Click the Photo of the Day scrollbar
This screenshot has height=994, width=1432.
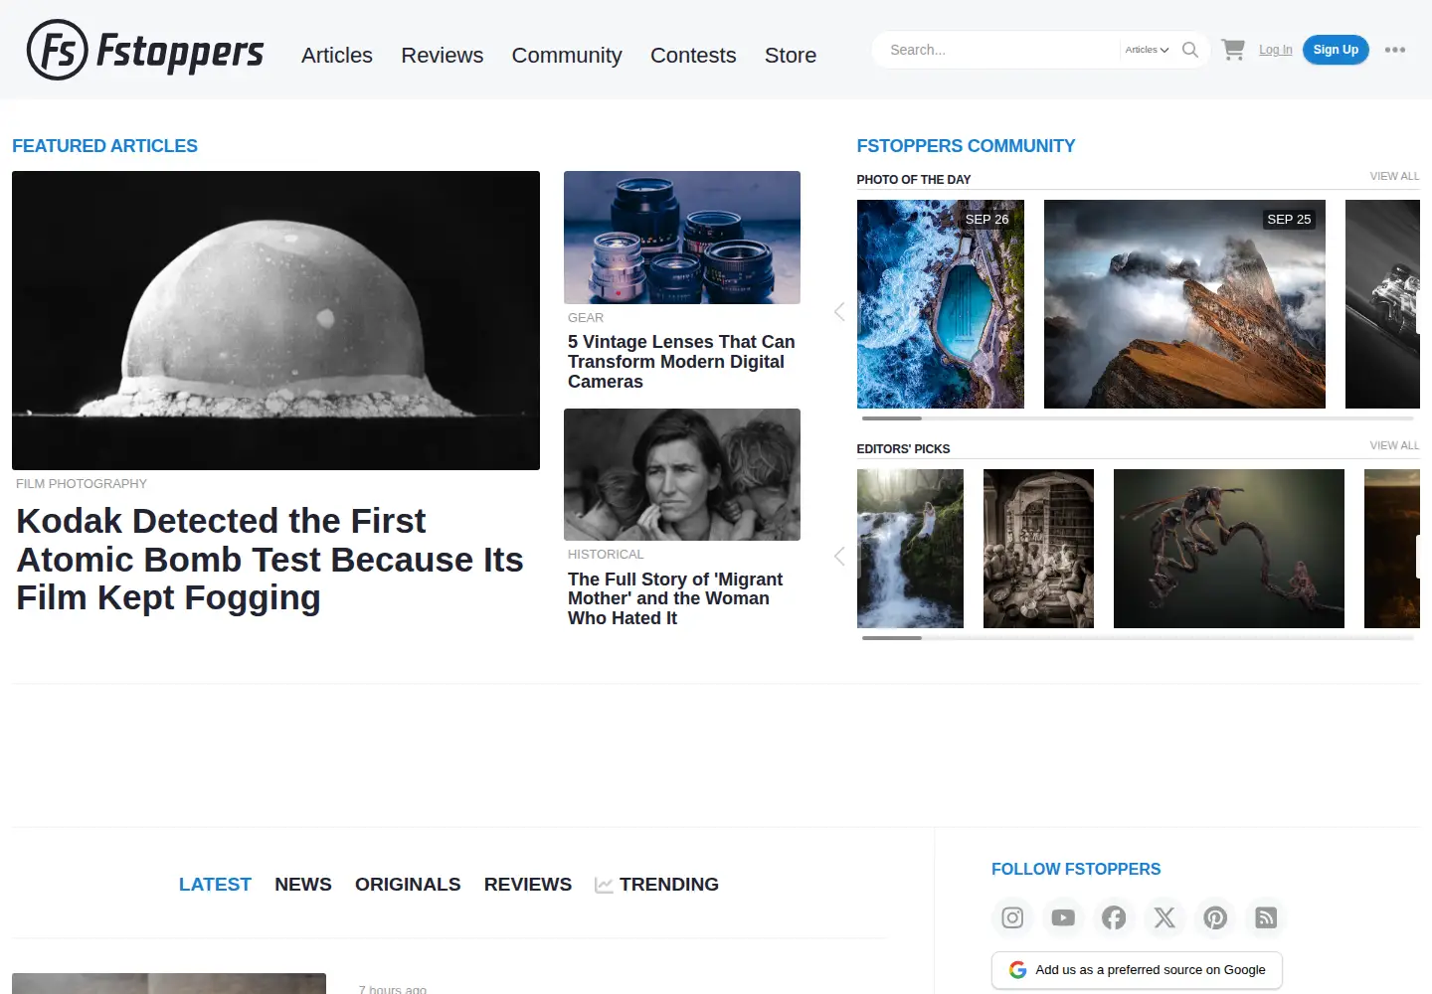click(x=1138, y=418)
